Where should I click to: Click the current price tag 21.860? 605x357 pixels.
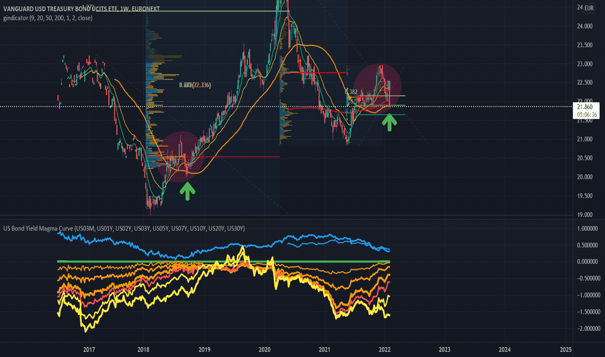585,107
